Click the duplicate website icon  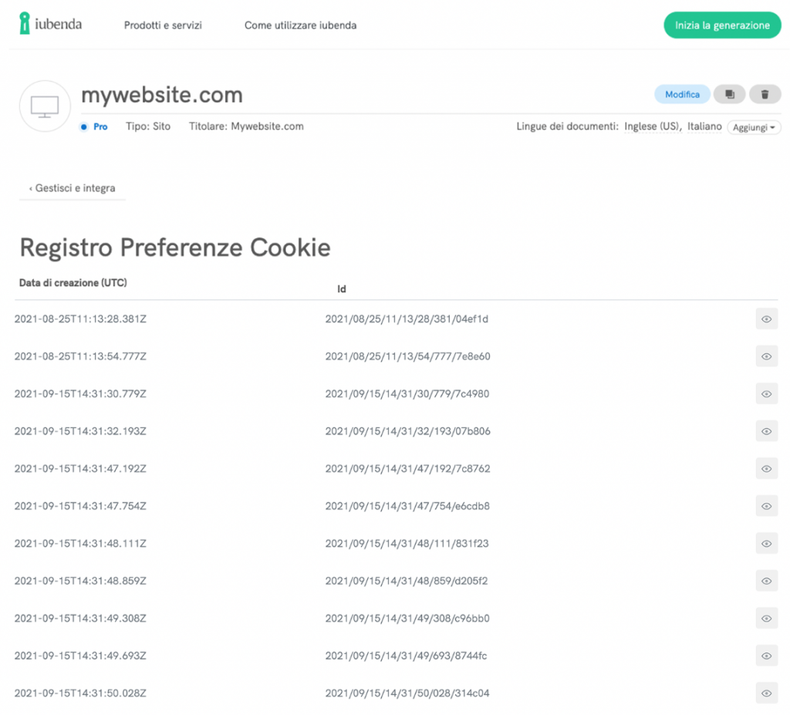point(729,93)
